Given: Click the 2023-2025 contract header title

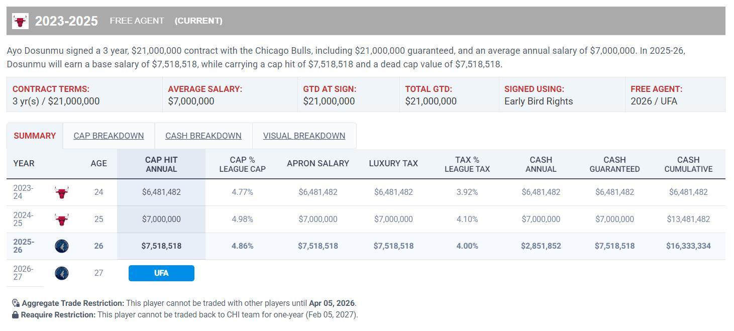Looking at the screenshot, I should pos(66,21).
